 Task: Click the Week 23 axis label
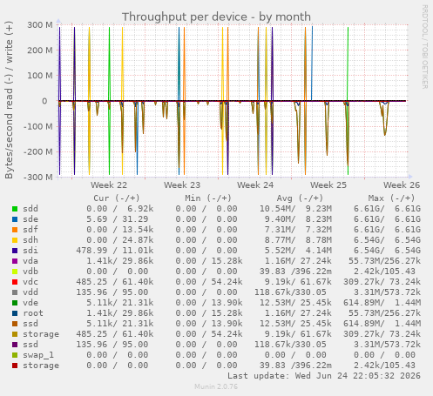(182, 185)
